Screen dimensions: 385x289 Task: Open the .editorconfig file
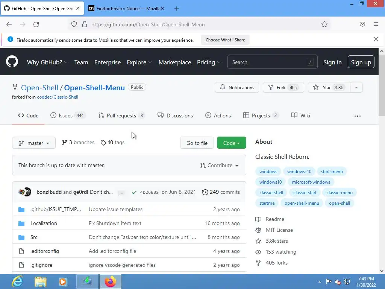point(45,251)
